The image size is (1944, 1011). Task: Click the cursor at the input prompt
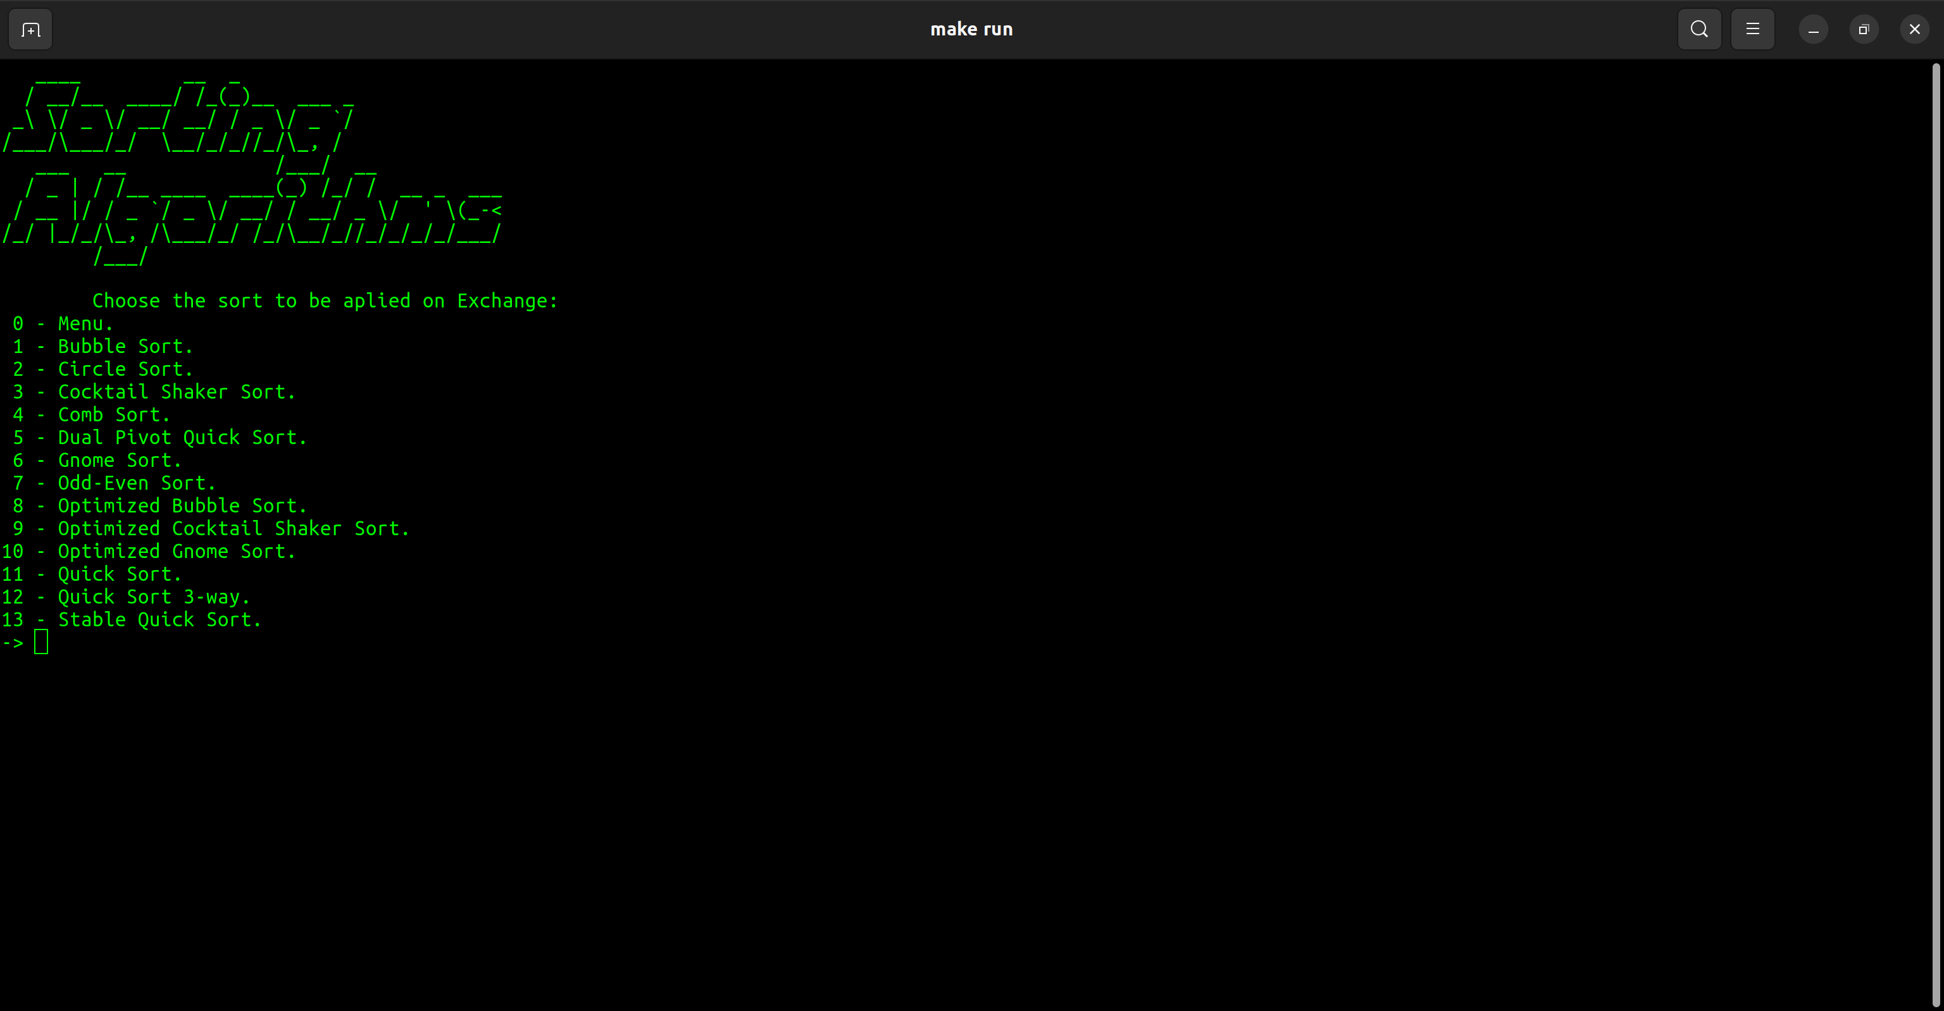[x=40, y=643]
